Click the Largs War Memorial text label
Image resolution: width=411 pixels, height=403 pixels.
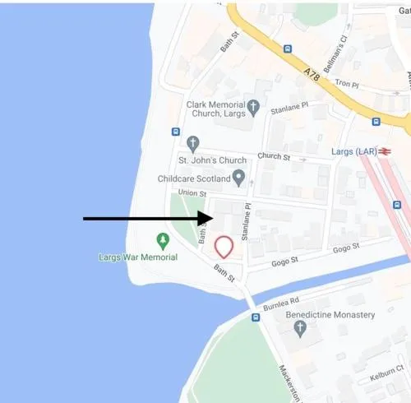click(x=138, y=257)
